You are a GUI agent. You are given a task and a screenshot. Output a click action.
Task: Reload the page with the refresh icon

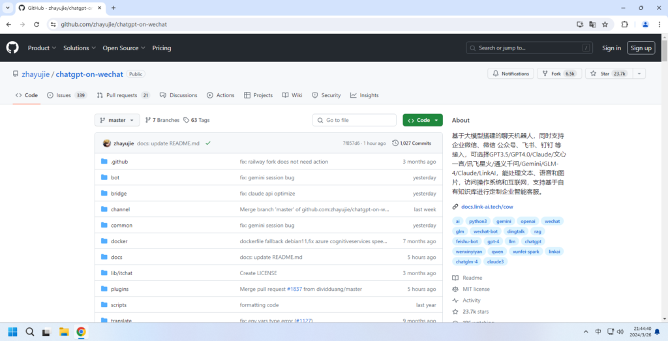(x=37, y=24)
